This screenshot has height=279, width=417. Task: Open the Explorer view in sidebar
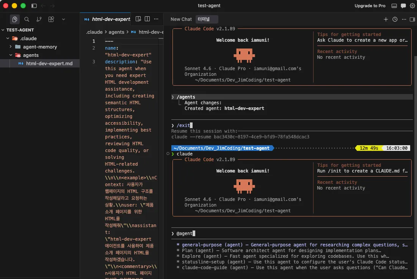coord(15,19)
